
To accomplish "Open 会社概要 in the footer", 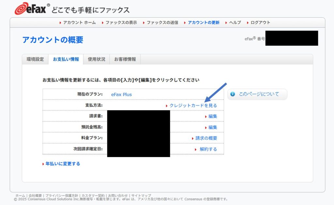I will 35,196.
